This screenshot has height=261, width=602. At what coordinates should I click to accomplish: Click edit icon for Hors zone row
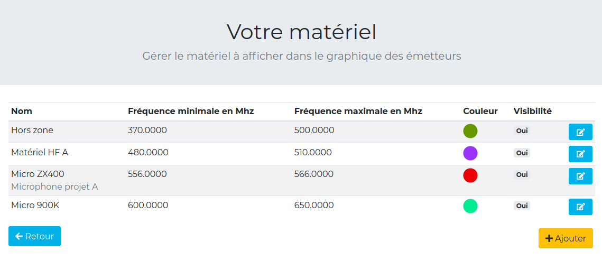pos(580,132)
